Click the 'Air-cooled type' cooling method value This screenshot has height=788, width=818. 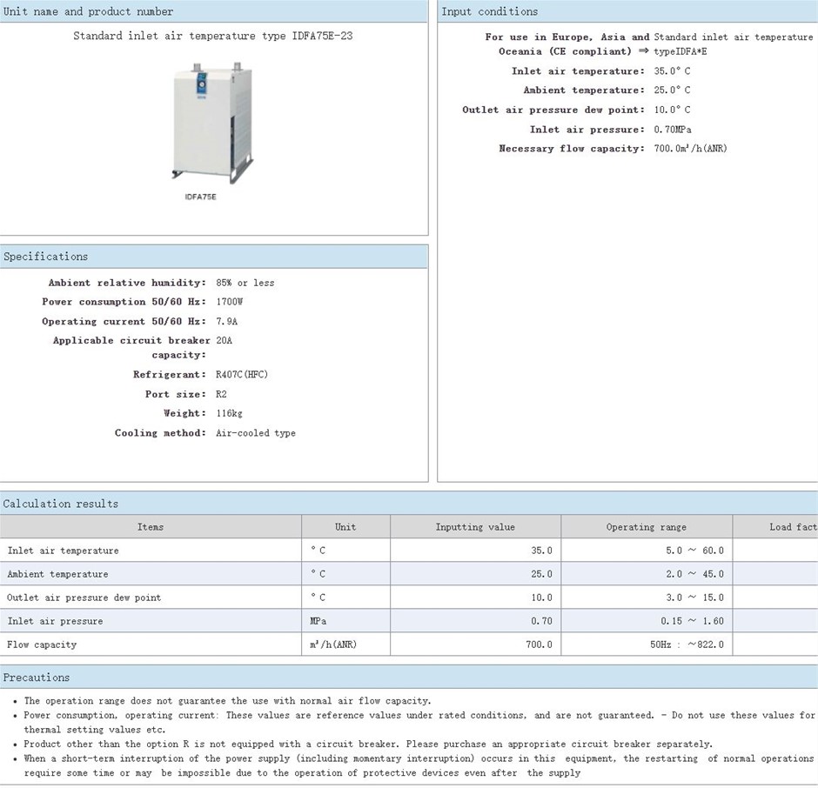(256, 433)
